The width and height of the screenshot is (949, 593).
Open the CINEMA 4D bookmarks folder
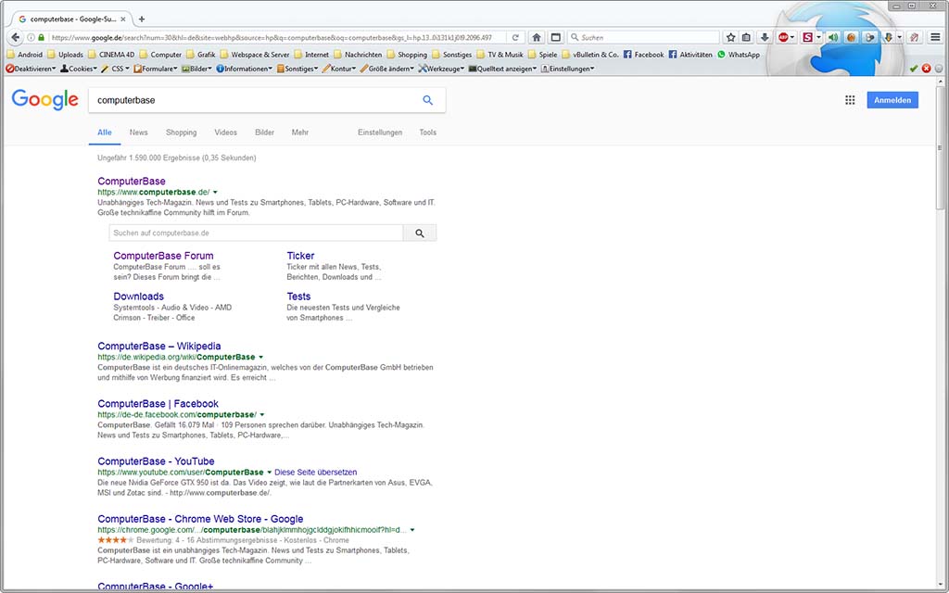(111, 55)
